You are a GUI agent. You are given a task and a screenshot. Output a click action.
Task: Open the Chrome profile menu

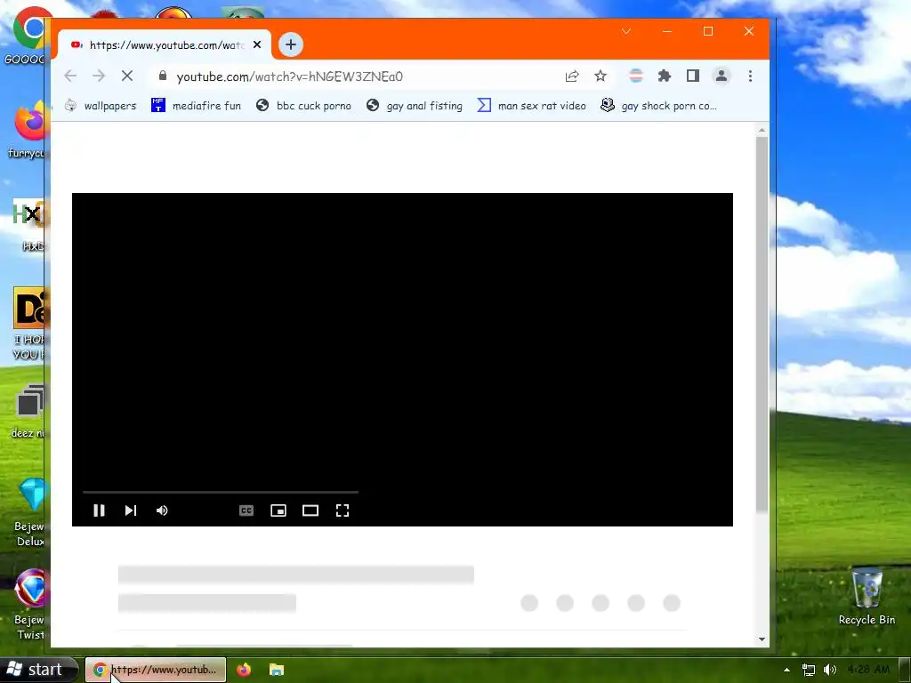click(721, 76)
